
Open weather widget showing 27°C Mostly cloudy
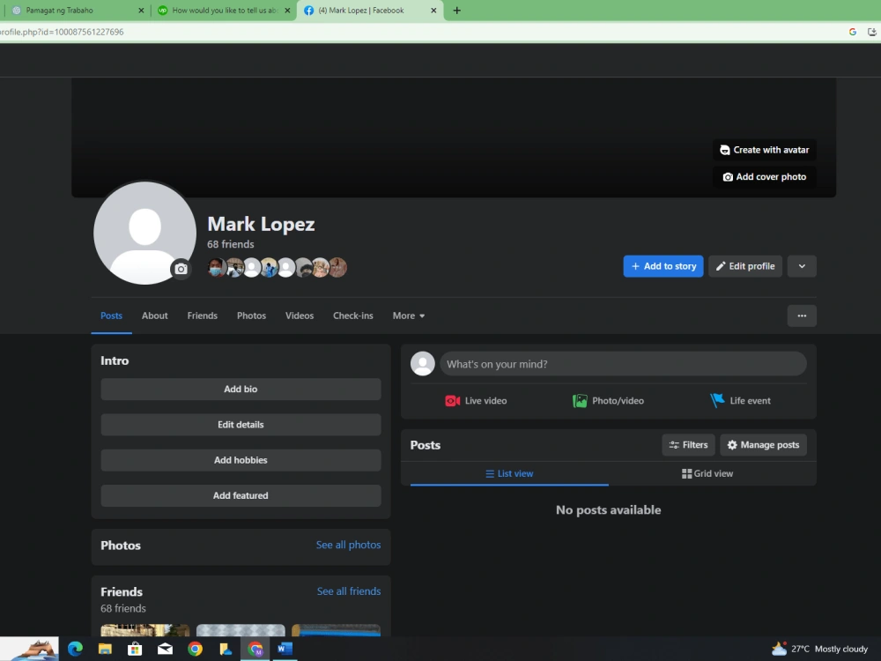(x=819, y=650)
